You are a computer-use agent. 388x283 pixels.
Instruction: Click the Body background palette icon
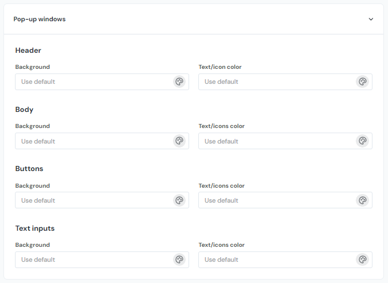(179, 141)
